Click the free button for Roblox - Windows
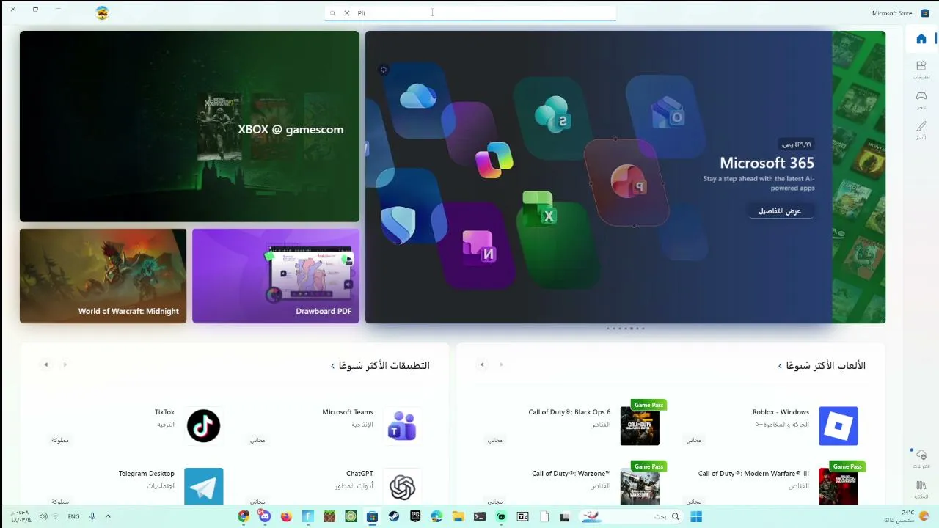Image resolution: width=939 pixels, height=528 pixels. point(693,440)
